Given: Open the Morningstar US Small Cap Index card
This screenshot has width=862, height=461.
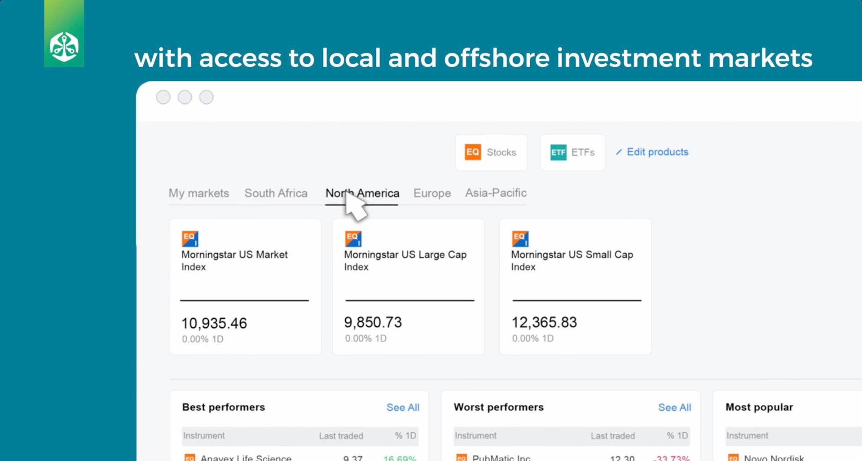Looking at the screenshot, I should coord(575,286).
